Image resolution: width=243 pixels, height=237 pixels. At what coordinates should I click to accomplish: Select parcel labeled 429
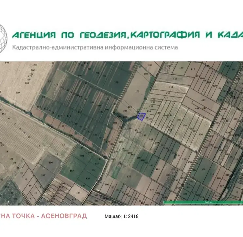235,119
